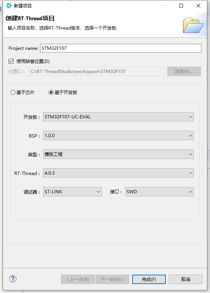Click the 取消 cancel button
This screenshot has width=210, height=293.
186,280
